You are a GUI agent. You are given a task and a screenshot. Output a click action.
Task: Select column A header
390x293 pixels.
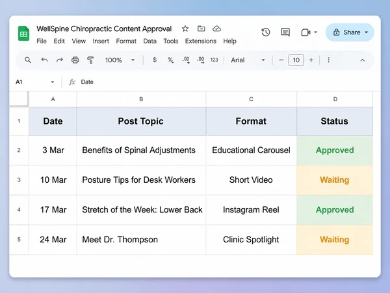[x=53, y=99]
